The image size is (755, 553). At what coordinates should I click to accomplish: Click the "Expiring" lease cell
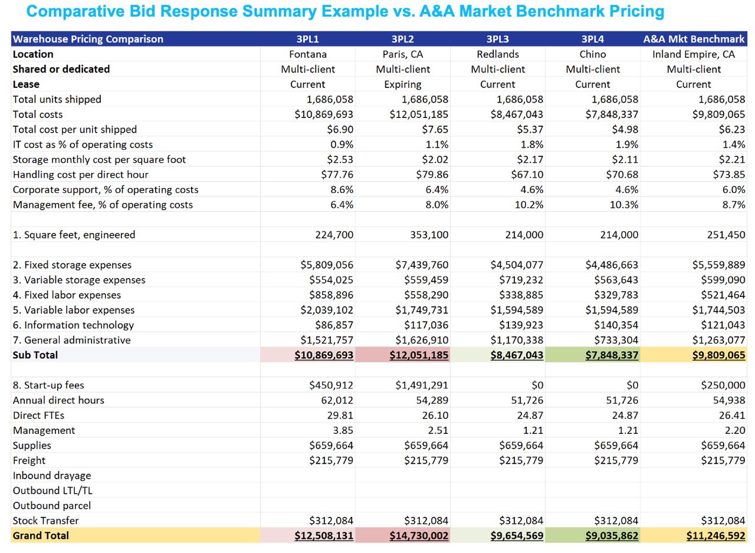tap(402, 84)
